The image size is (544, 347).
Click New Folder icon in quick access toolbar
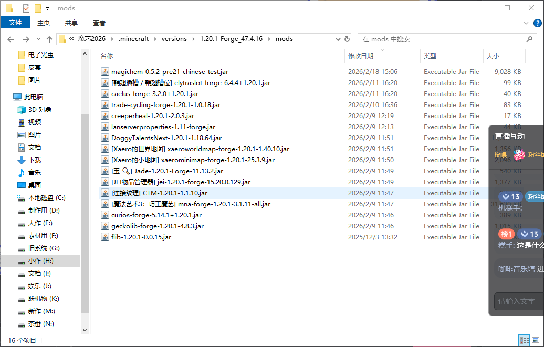(38, 8)
